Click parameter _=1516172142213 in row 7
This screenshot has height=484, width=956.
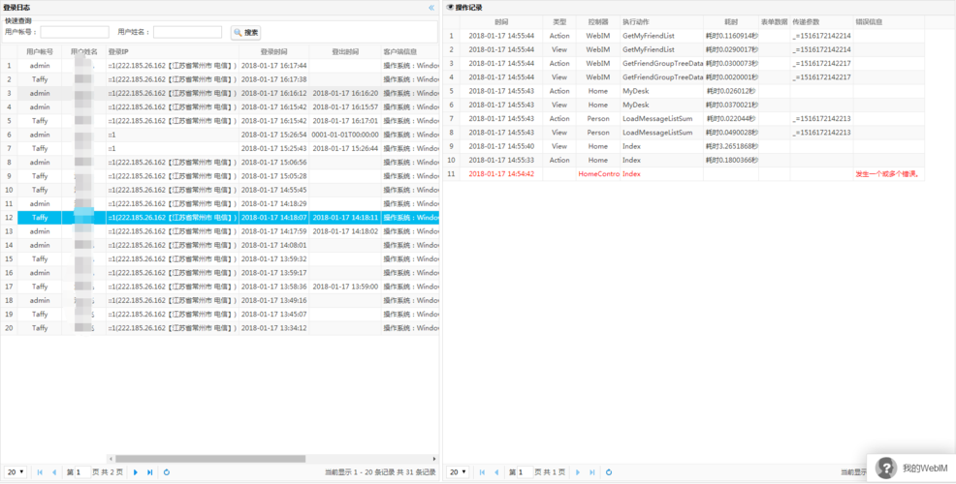coord(821,119)
